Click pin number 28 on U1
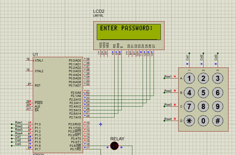236x155 pixels. (88, 116)
